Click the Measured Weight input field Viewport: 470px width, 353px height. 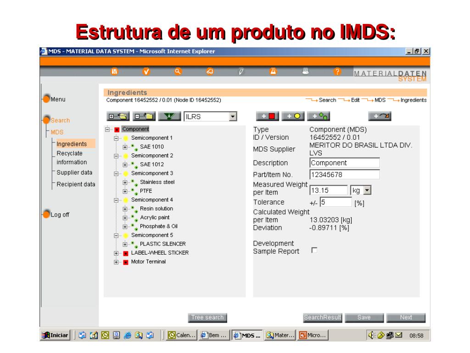click(x=329, y=190)
